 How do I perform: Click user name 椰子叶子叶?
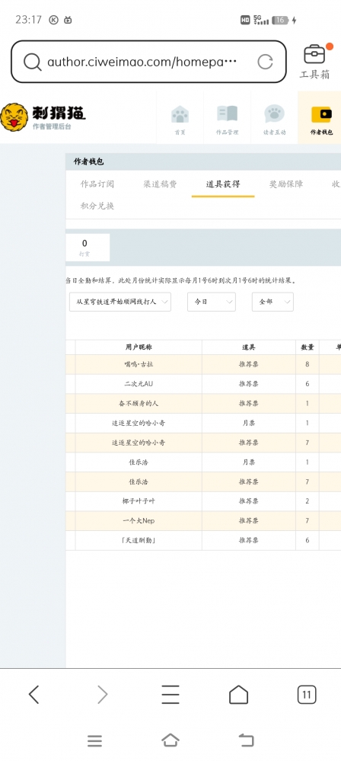pyautogui.click(x=139, y=501)
